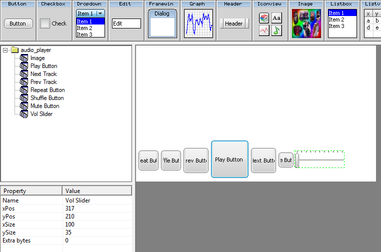Click the Button widget in the palette

pos(18,23)
